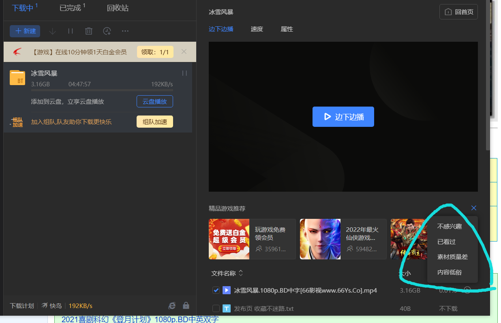This screenshot has width=501, height=323.
Task: Open the scheduled download timer icon
Action: click(x=107, y=31)
